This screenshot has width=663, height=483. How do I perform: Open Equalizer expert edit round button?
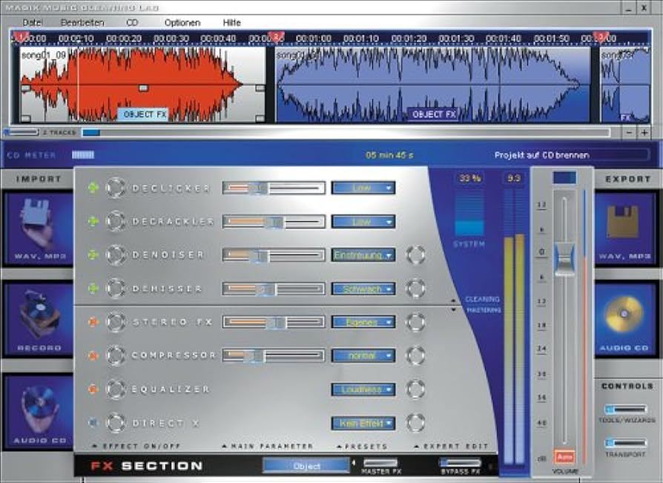415,389
